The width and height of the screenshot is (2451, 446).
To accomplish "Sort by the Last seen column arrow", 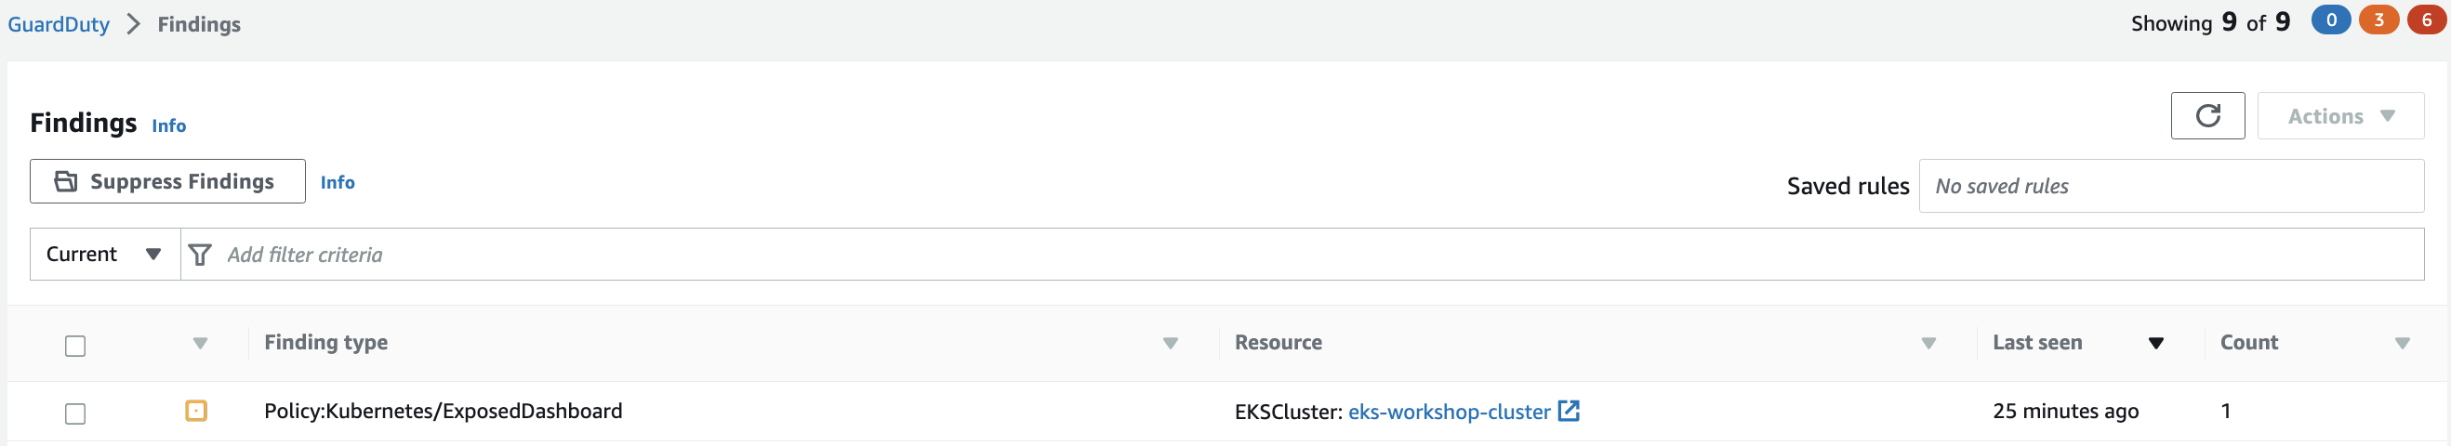I will click(2156, 343).
